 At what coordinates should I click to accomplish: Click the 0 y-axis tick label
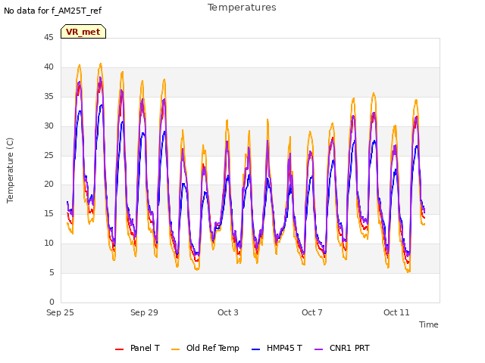tap(52, 302)
